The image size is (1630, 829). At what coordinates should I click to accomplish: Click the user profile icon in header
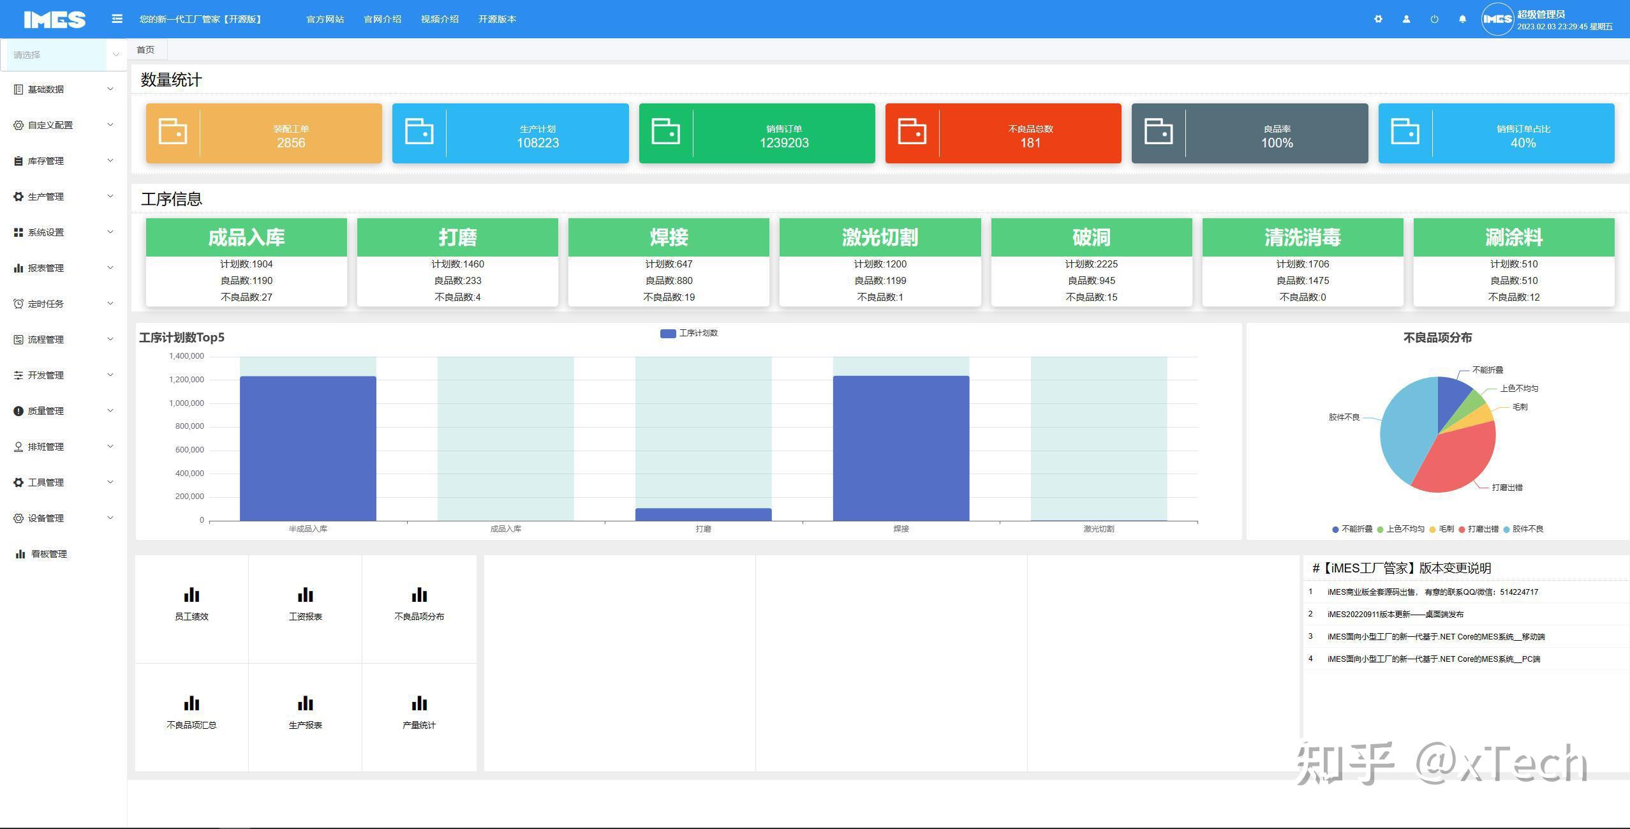tap(1406, 19)
